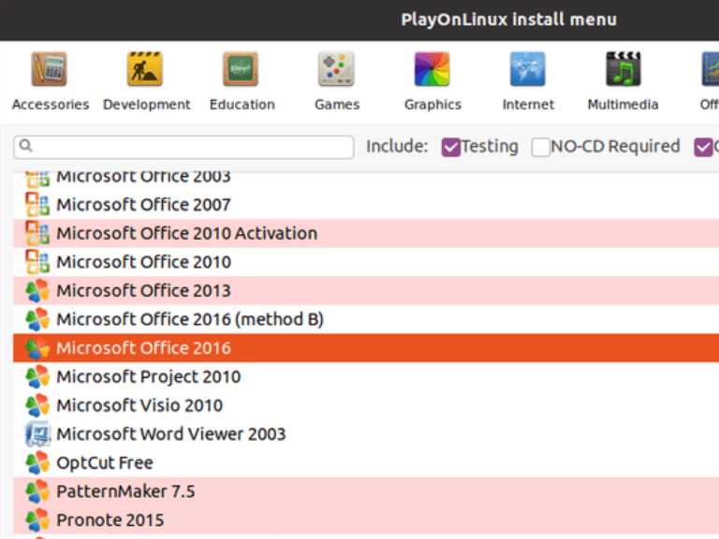This screenshot has width=719, height=539.
Task: Click the Development category label
Action: [147, 105]
